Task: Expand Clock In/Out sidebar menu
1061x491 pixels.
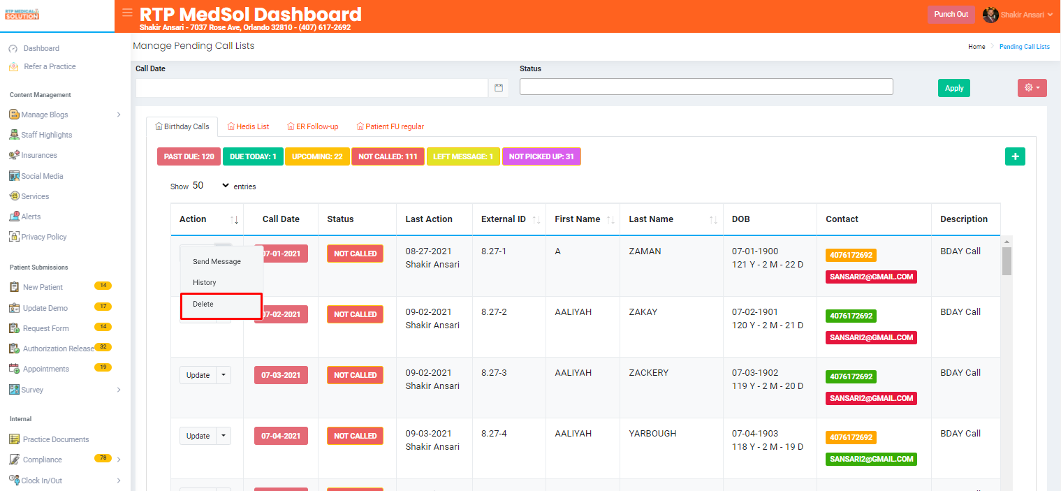Action: 65,481
